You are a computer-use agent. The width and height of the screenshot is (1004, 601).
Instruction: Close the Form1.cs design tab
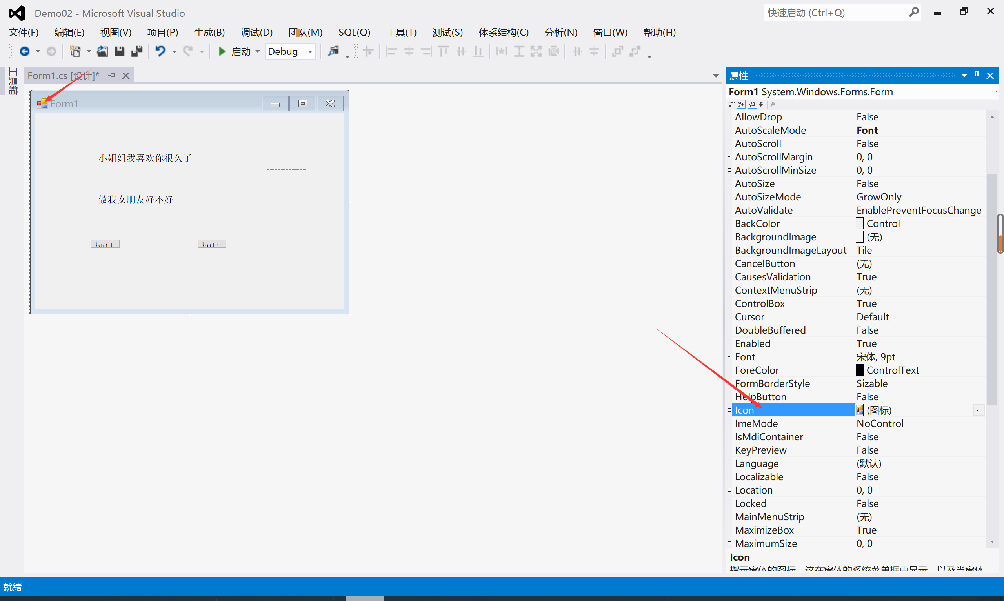coord(126,76)
